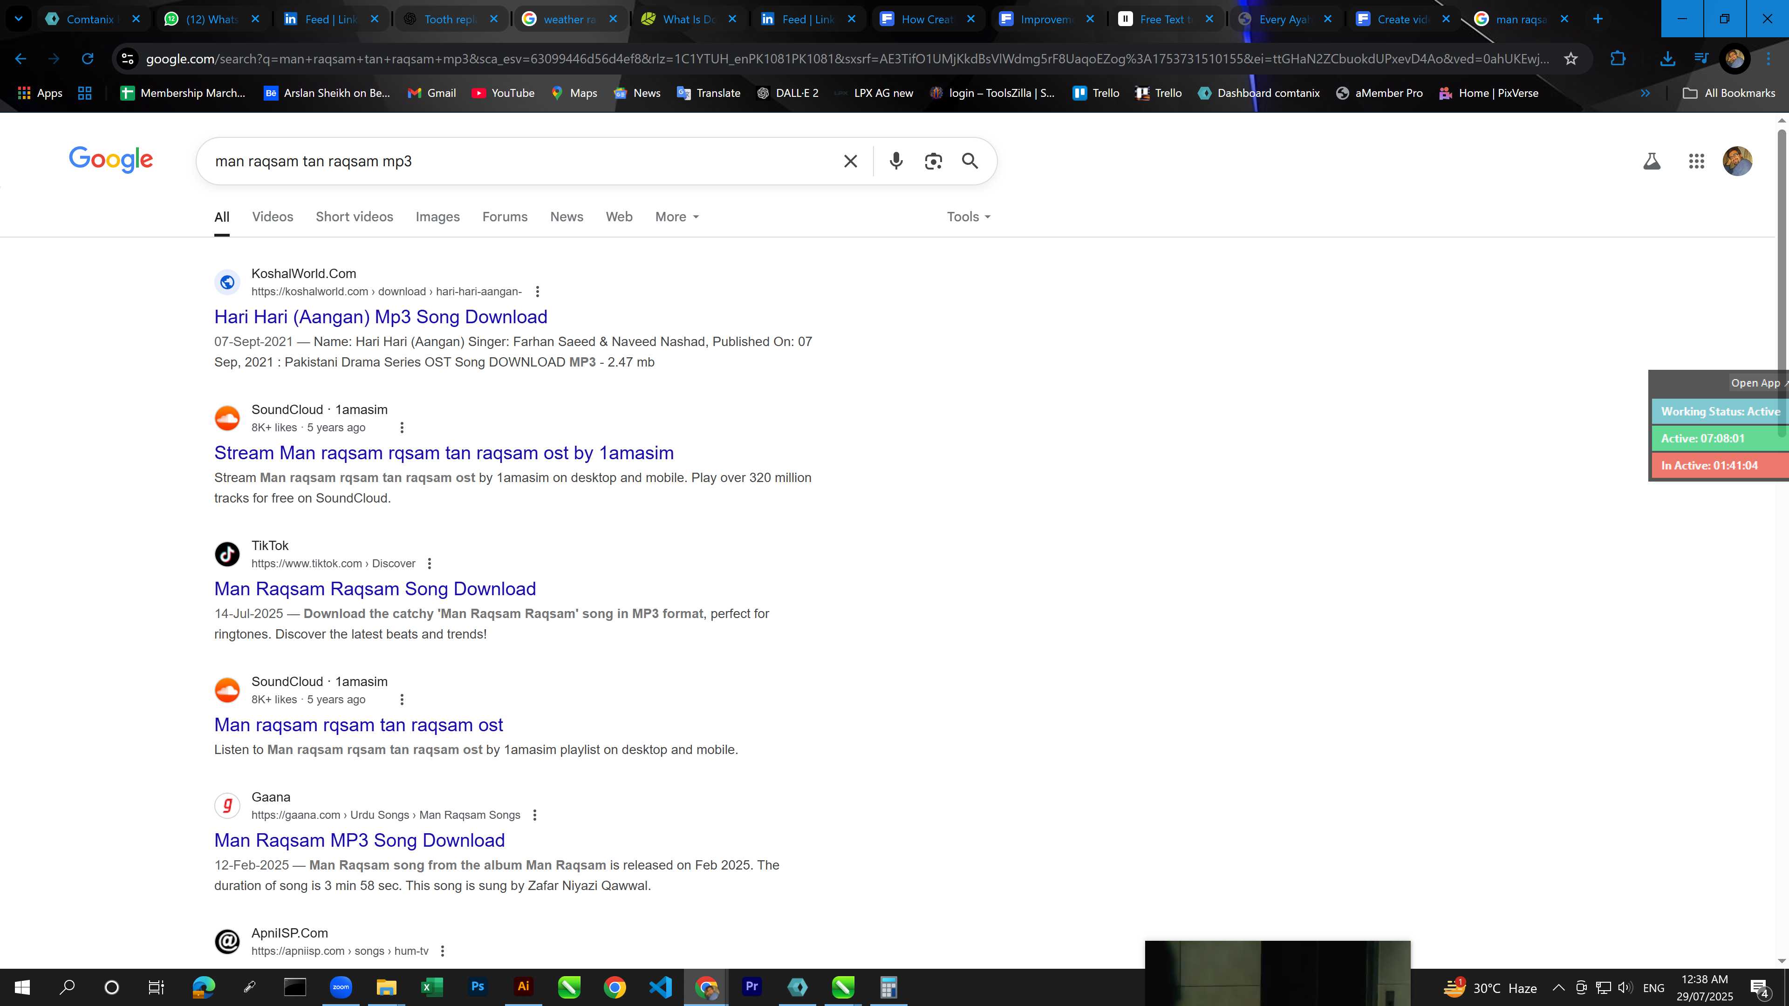Open Man raqsam rqsam tan raqsam ost link
Screen dimensions: 1789x1006
pos(358,725)
